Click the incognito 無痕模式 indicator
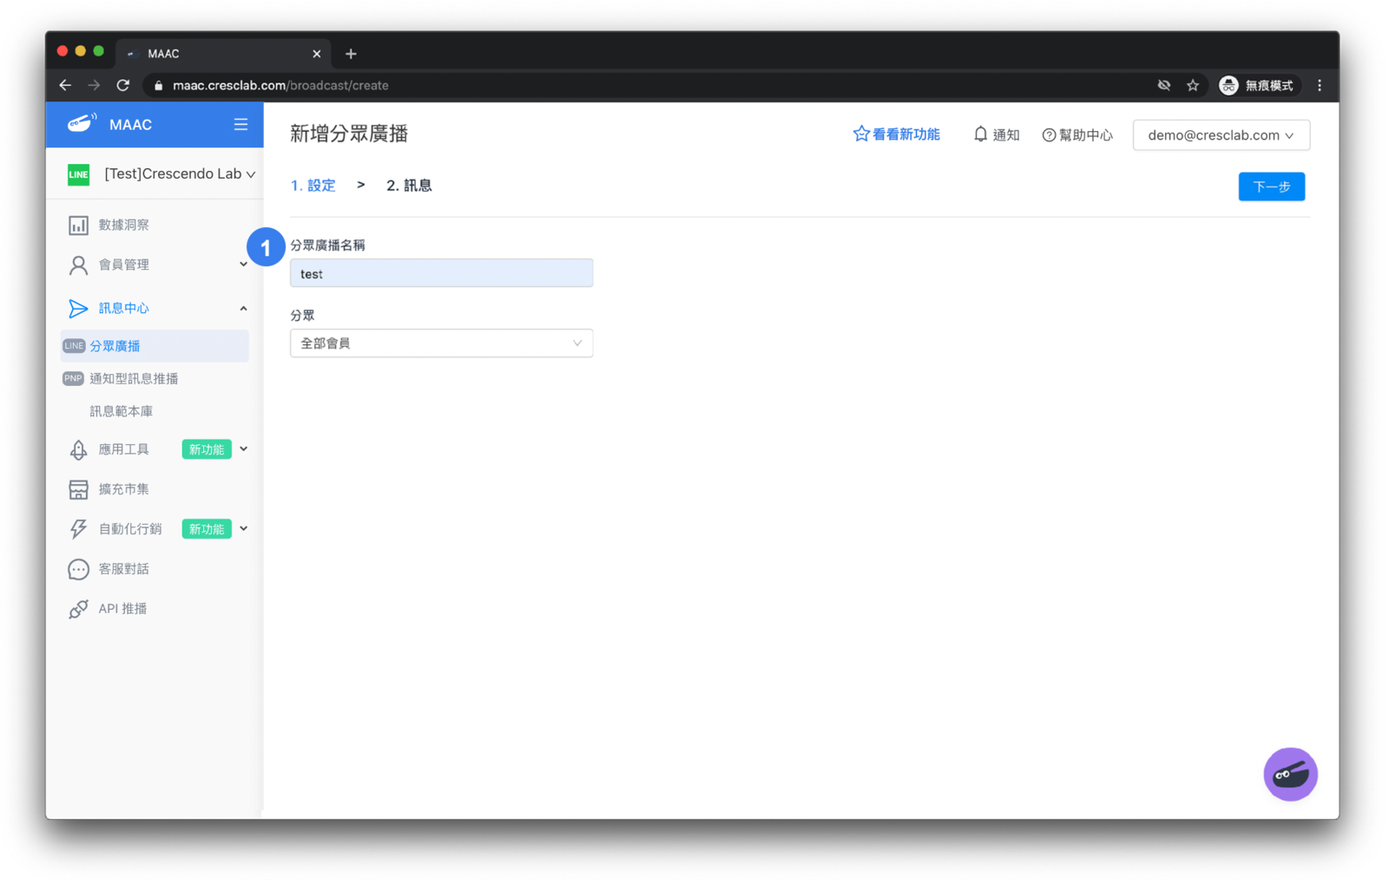The height and width of the screenshot is (883, 1389). [1257, 85]
